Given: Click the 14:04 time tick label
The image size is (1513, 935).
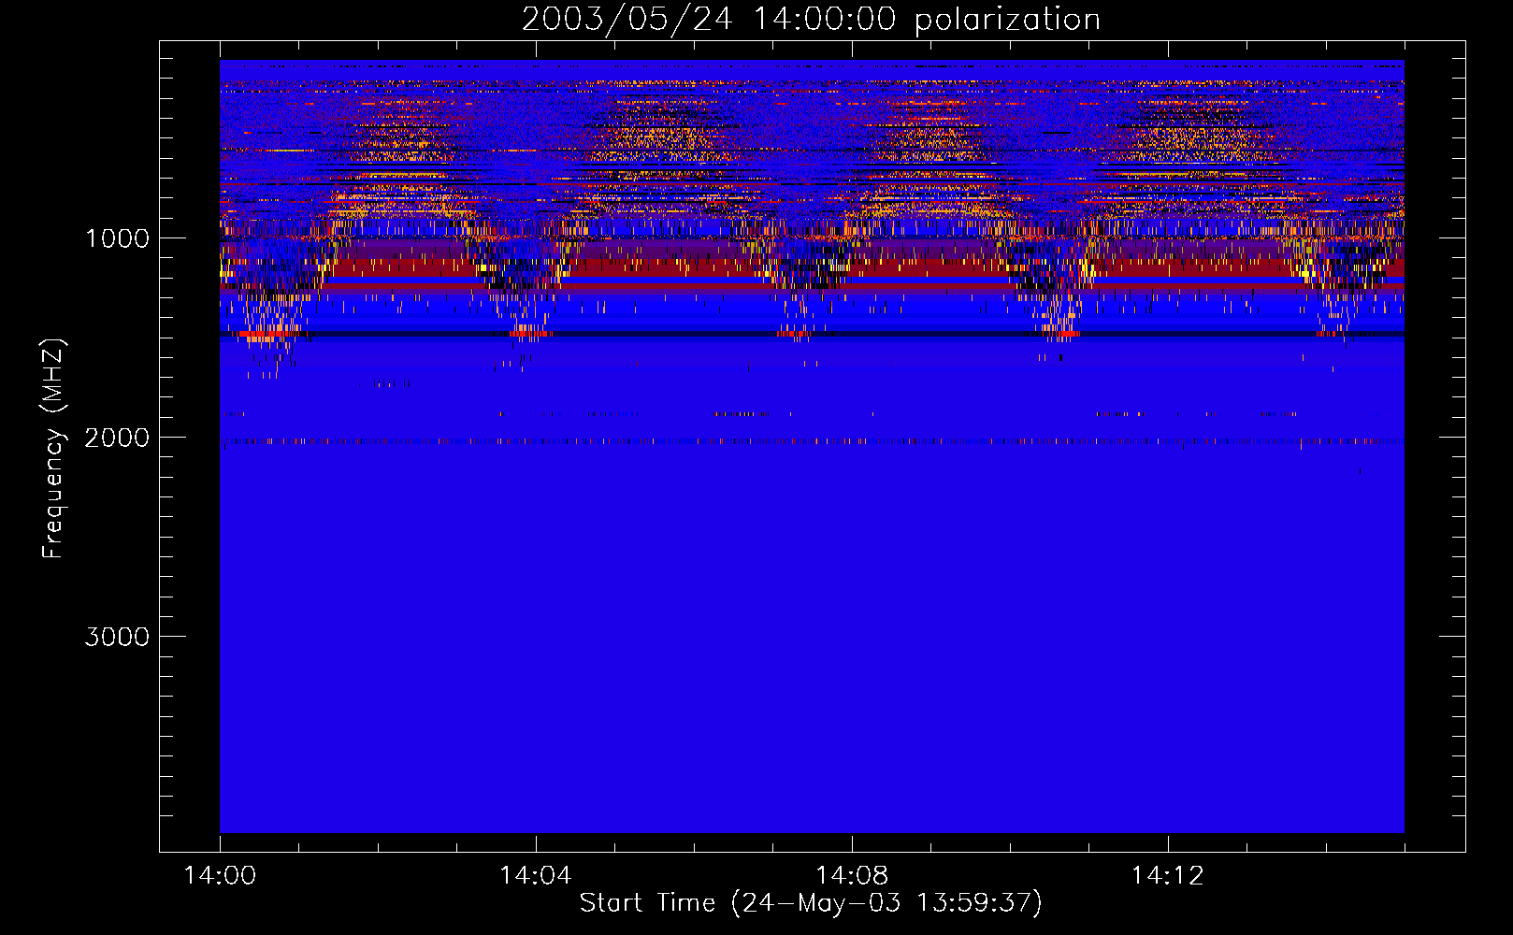Looking at the screenshot, I should click(536, 876).
